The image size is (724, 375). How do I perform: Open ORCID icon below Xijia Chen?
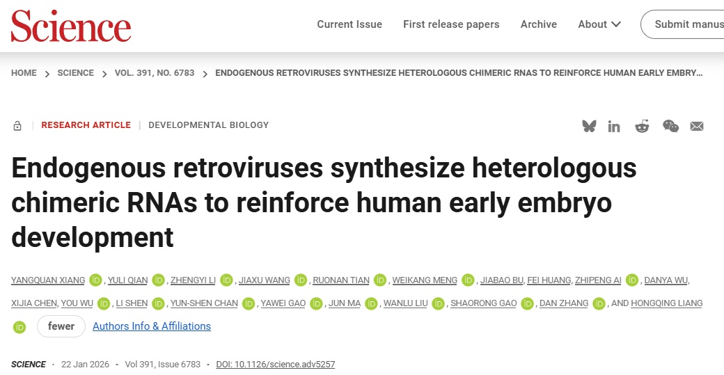click(19, 326)
